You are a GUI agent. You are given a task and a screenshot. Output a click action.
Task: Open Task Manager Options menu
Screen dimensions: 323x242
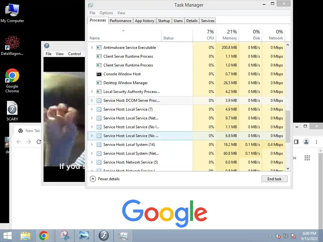106,13
